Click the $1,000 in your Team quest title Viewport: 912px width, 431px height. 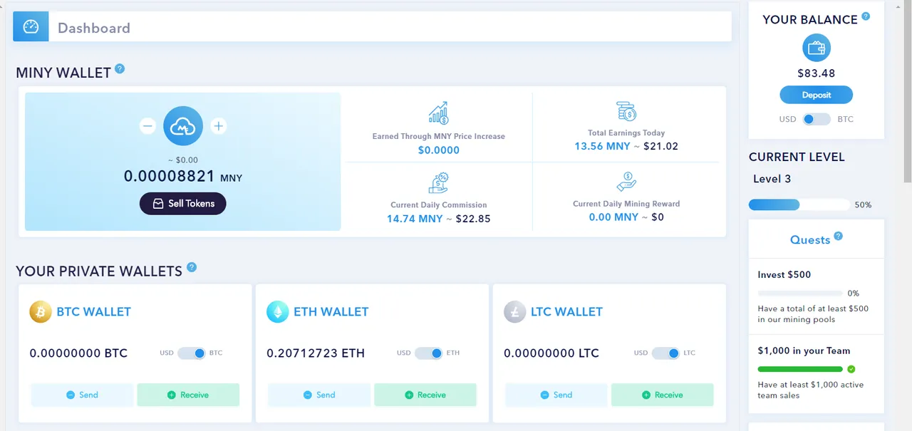804,350
